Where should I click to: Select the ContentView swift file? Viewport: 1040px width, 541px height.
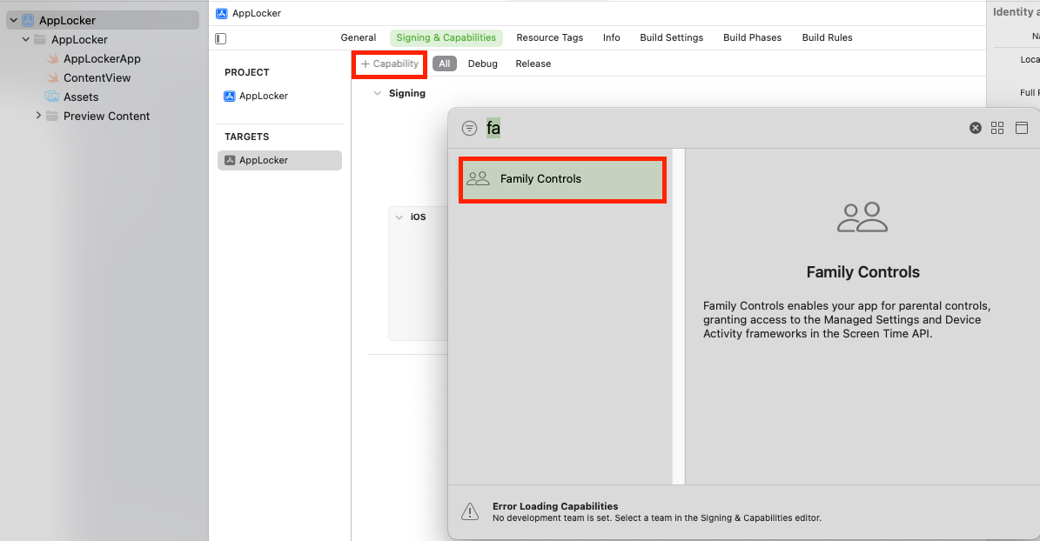pyautogui.click(x=97, y=77)
